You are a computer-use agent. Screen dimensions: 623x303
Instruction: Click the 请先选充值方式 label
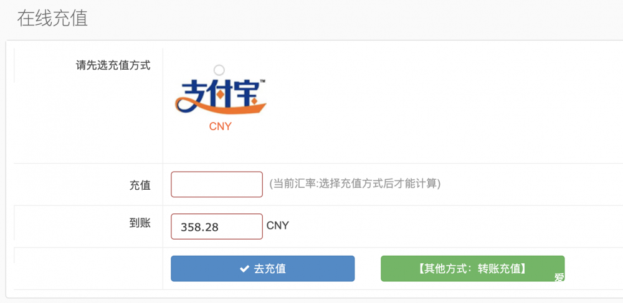coord(113,65)
